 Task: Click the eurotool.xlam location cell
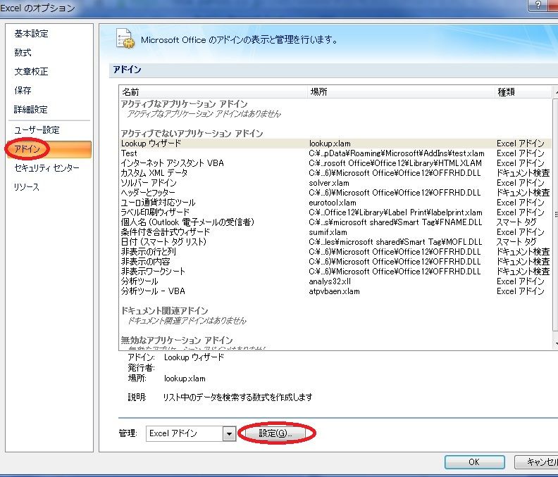click(x=333, y=203)
